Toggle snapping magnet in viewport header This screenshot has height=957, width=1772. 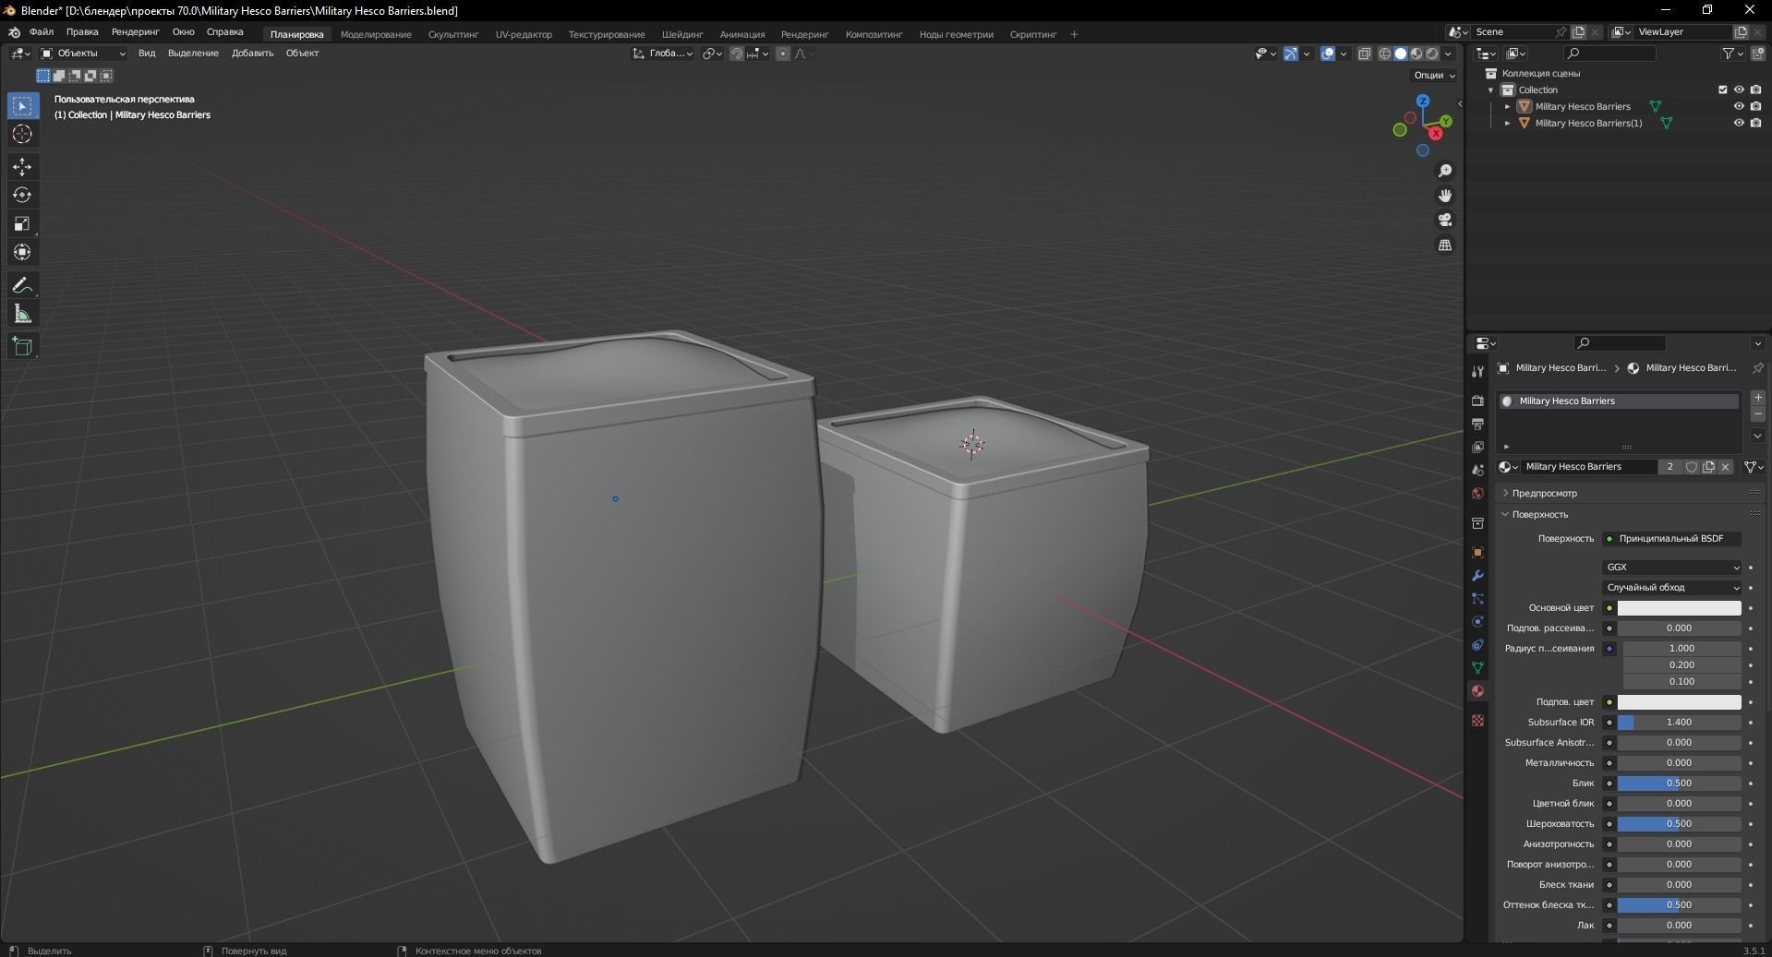tap(737, 54)
